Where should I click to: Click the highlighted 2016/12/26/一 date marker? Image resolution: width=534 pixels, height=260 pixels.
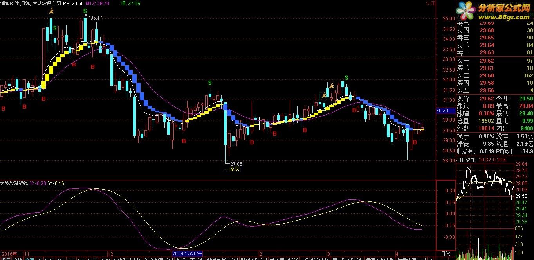[187, 254]
